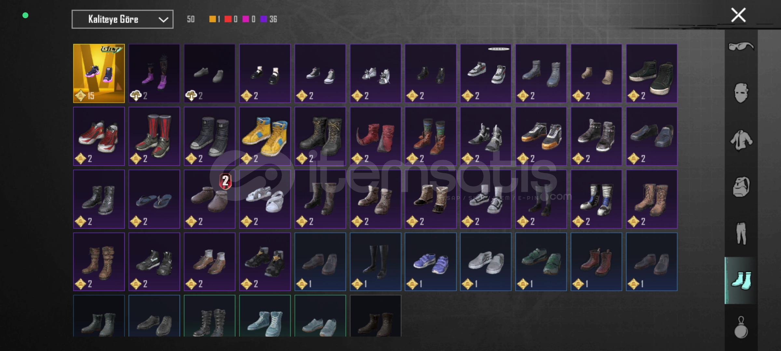Choose the yellow and blue high-top sneakers
The height and width of the screenshot is (351, 781).
coord(265,136)
